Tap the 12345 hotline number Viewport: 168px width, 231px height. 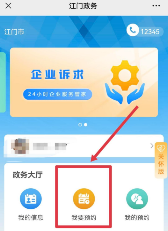(x=150, y=32)
